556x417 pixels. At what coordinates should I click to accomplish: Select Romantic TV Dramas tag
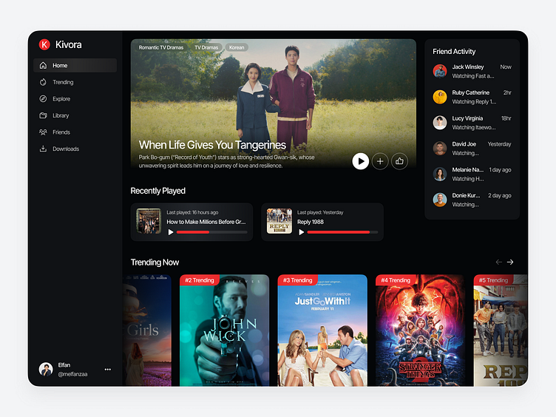point(161,47)
